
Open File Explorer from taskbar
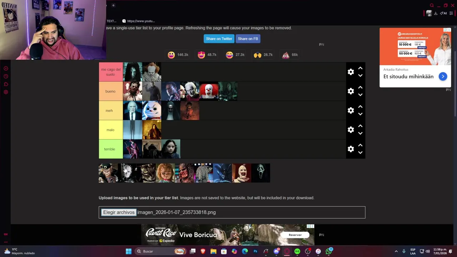click(214, 251)
